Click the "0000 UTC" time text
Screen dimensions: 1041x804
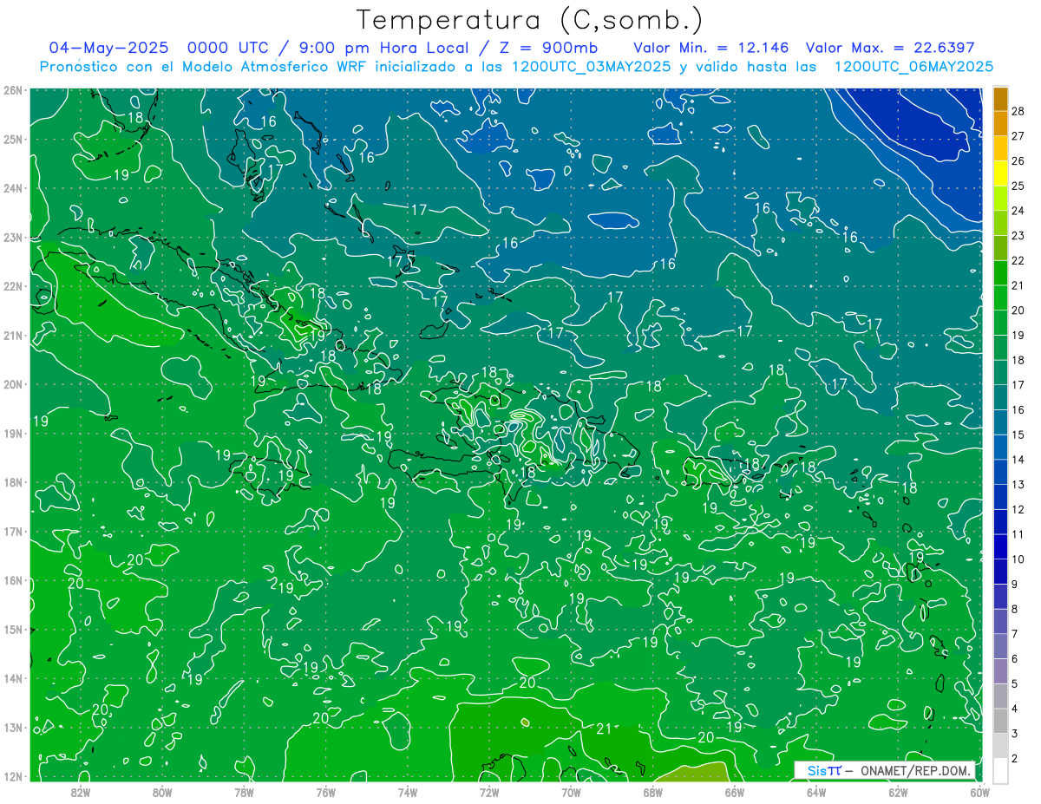230,48
